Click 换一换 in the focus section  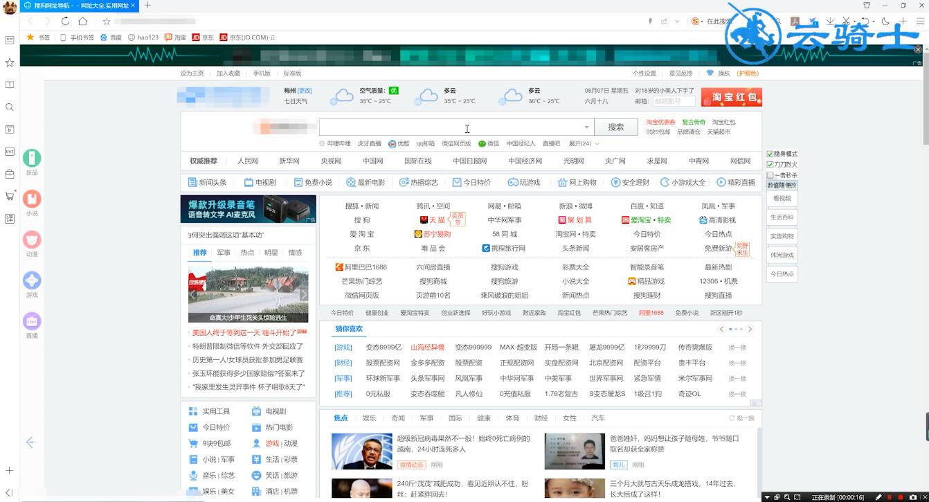tap(741, 418)
